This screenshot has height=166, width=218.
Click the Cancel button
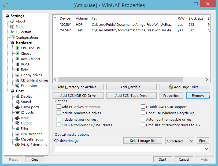tap(184, 159)
